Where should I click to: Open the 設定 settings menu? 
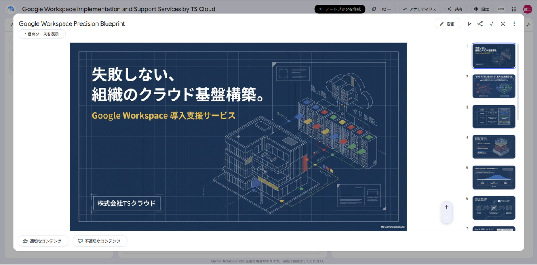coord(482,9)
